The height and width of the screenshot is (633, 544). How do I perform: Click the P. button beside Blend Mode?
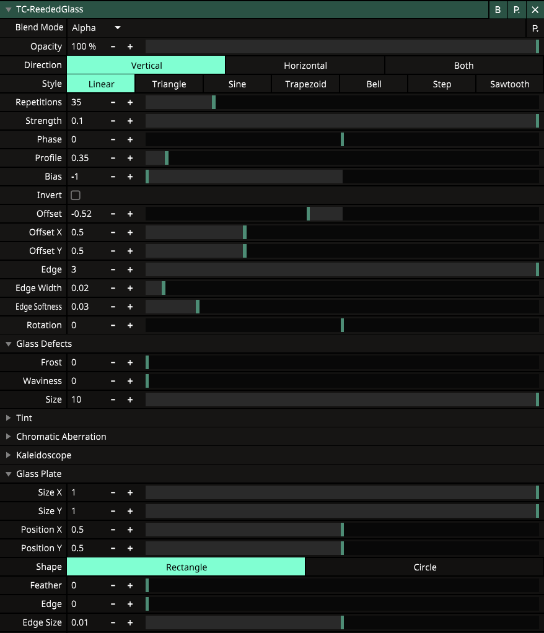coord(535,28)
